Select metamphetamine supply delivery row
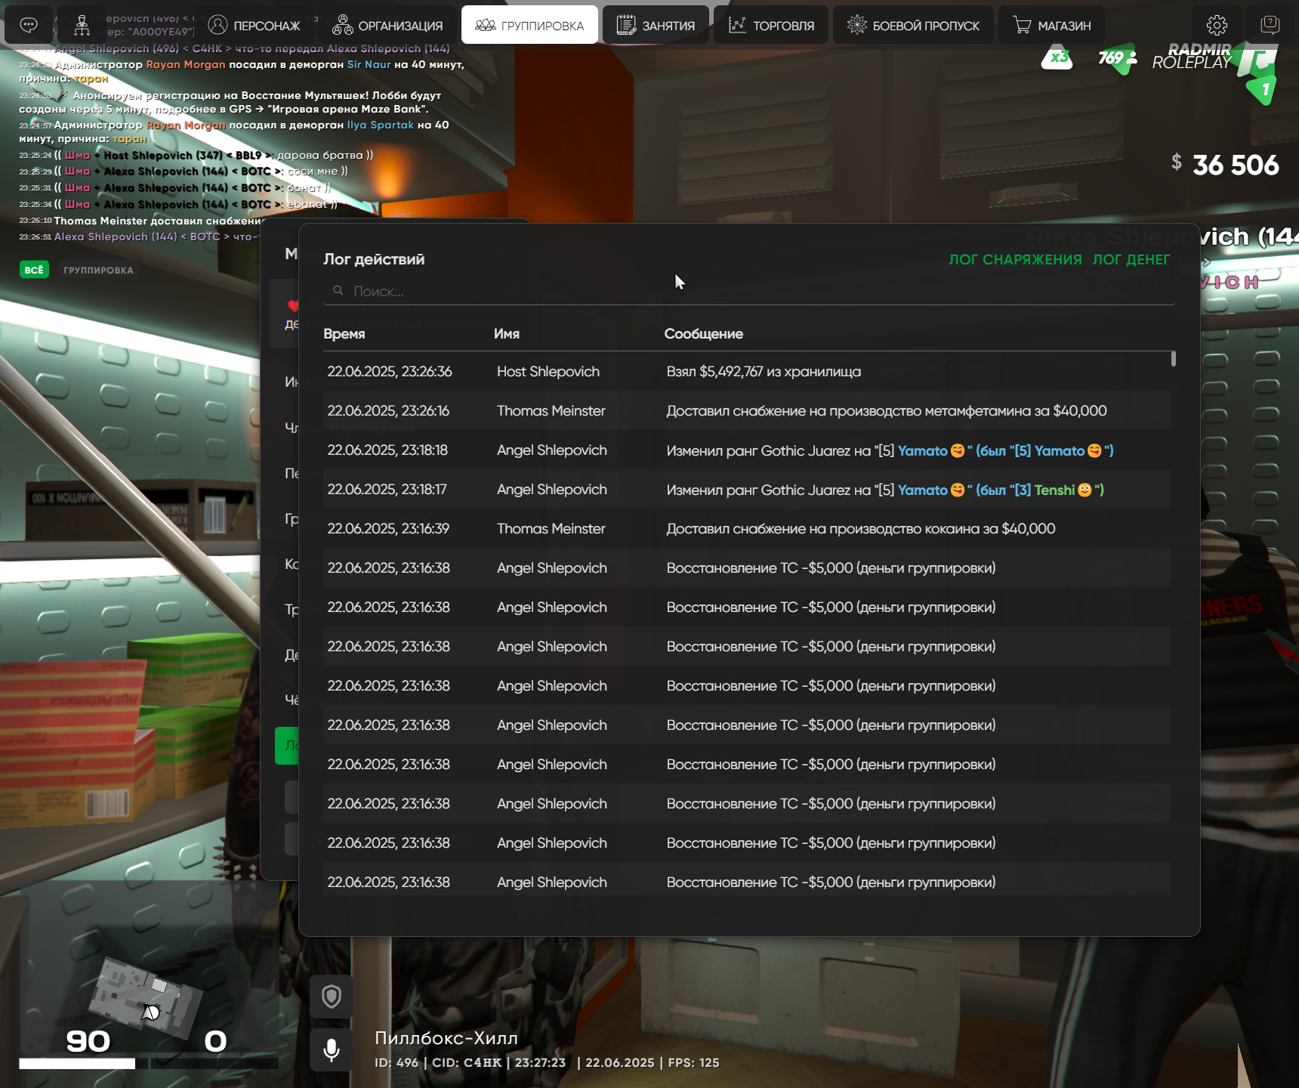 pos(747,410)
